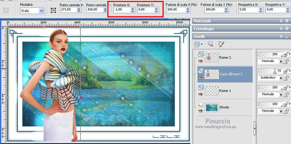Click the Sfondo layer thumbnail
This screenshot has width=291, height=144.
click(x=212, y=107)
